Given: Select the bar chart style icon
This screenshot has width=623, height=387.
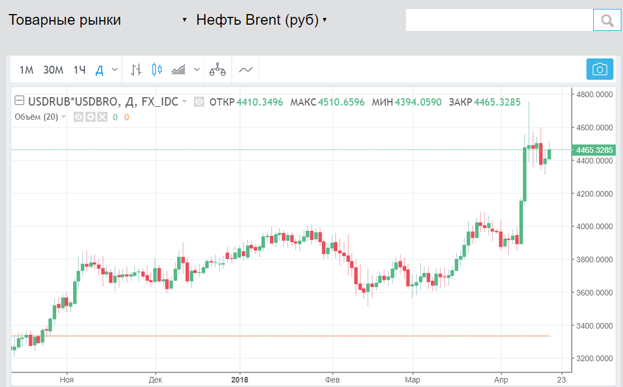Looking at the screenshot, I should (x=136, y=70).
